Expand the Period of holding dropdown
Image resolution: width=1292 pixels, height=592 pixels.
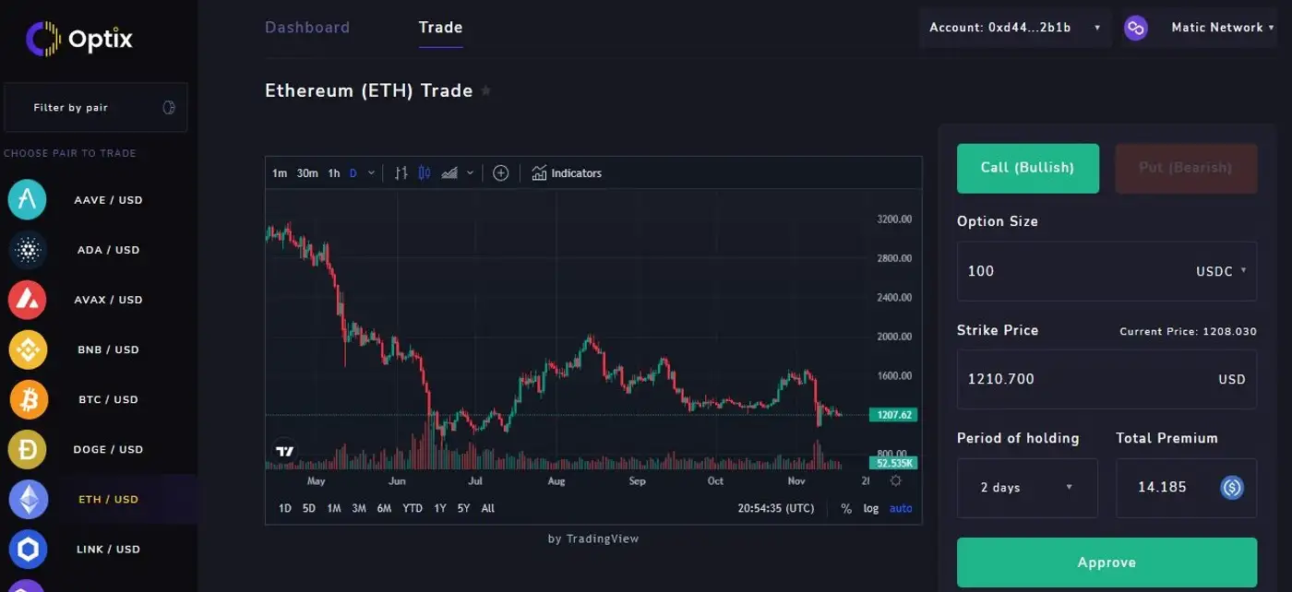(x=1026, y=488)
